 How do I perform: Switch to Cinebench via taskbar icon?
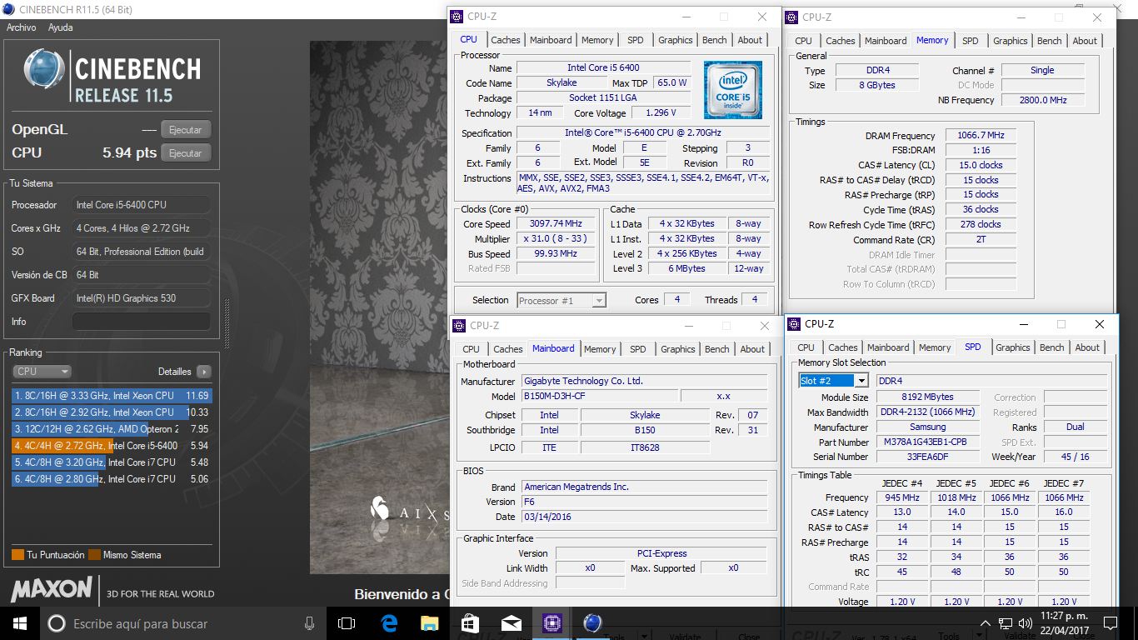tap(592, 623)
